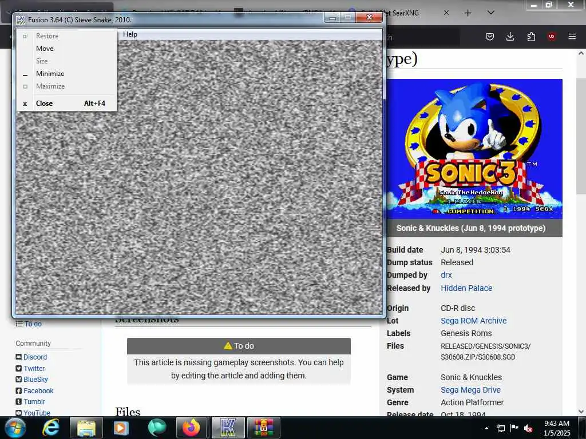Click the text 'Jun 8, 1994 3:03:54'
This screenshot has height=439, width=586.
click(x=476, y=250)
